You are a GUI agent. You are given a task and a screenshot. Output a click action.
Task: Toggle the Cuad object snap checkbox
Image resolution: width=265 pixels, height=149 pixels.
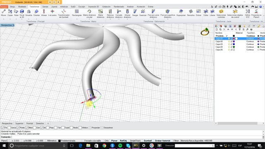(x=63, y=128)
